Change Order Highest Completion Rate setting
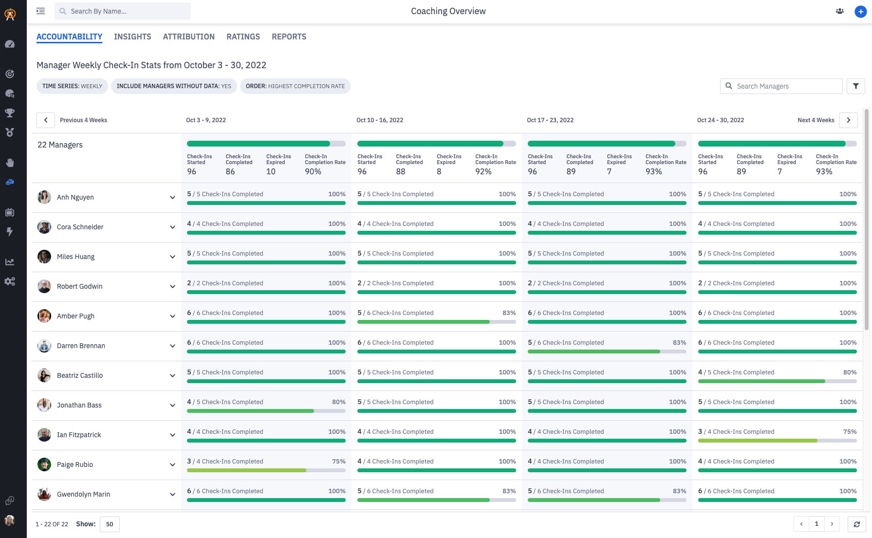The width and height of the screenshot is (872, 538). 295,86
